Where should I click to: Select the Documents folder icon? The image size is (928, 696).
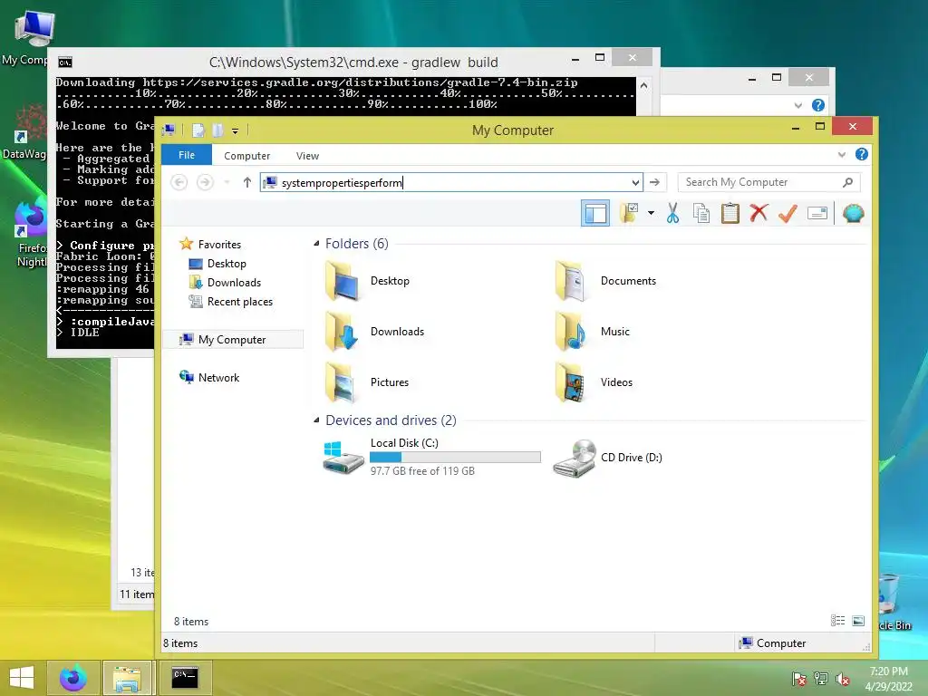click(x=571, y=281)
